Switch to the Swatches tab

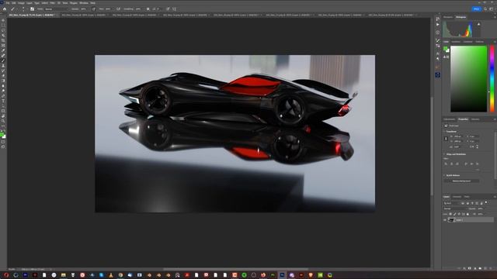pos(456,42)
